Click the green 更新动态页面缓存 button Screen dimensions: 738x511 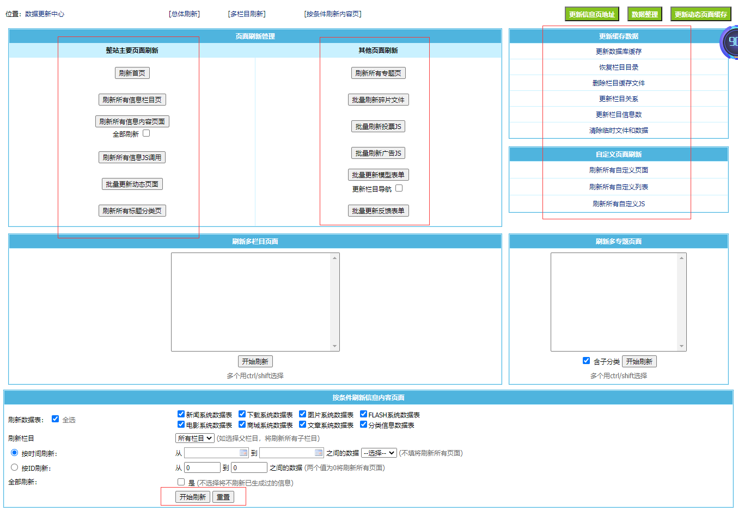[700, 15]
